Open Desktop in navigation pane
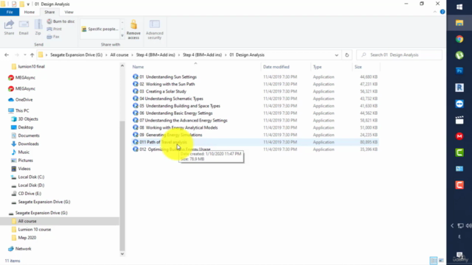472x265 pixels. [25, 127]
